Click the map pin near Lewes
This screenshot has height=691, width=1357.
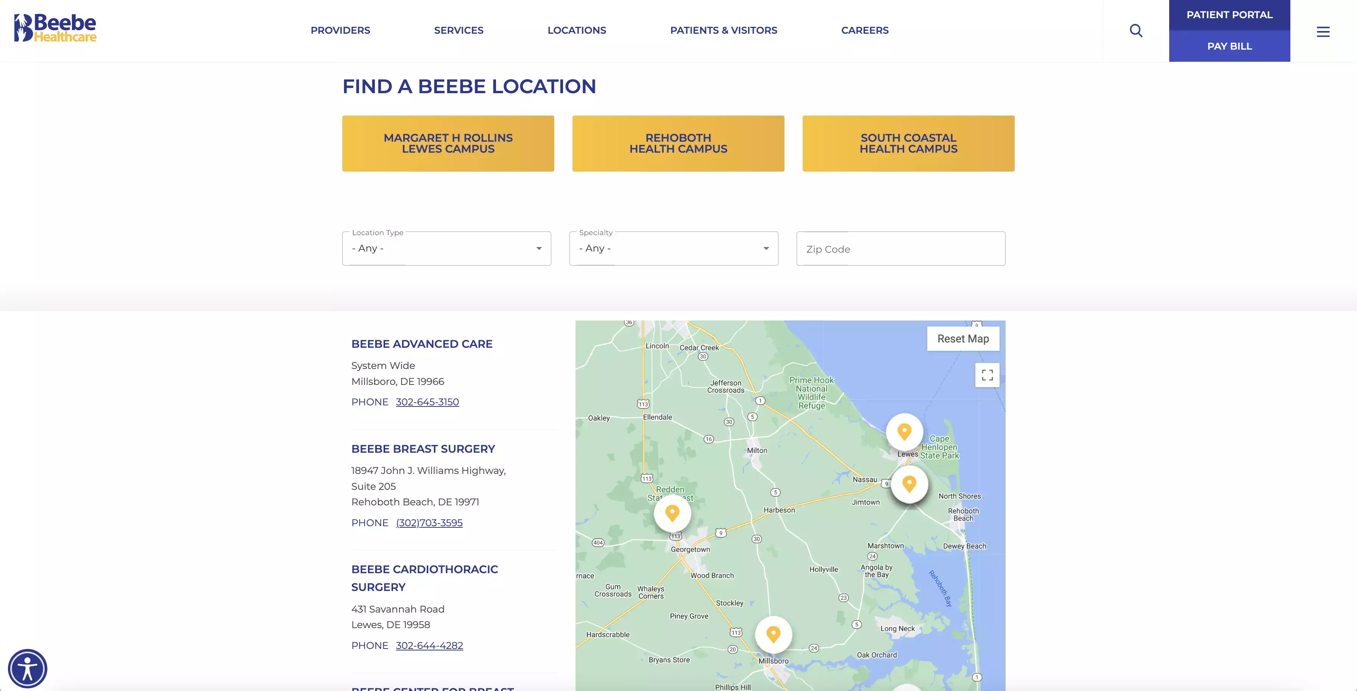point(904,431)
